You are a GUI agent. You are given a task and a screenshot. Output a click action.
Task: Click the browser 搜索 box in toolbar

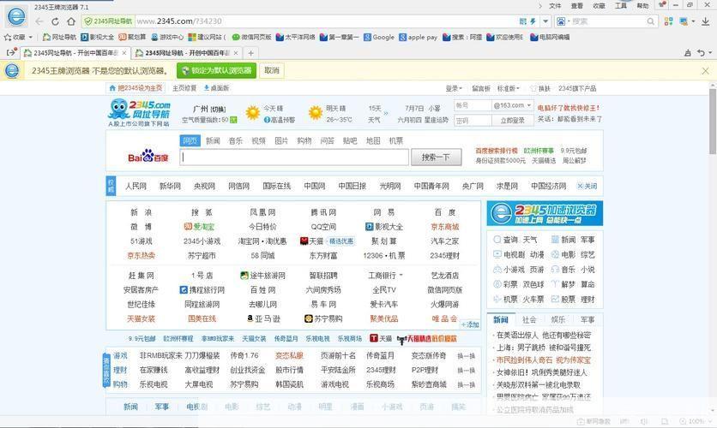(606, 21)
